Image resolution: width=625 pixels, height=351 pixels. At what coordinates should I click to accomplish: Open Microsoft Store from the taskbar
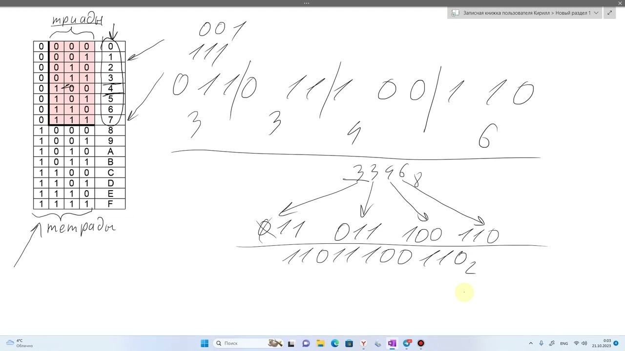[349, 343]
